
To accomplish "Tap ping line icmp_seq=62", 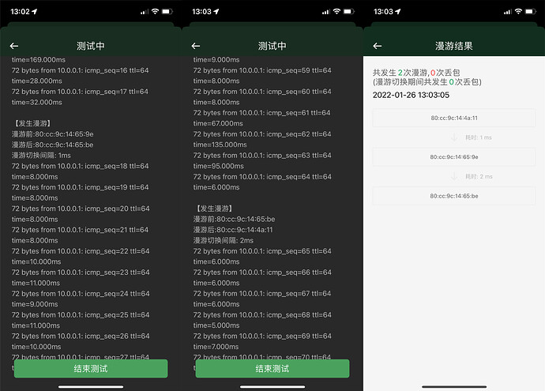I will [x=262, y=134].
